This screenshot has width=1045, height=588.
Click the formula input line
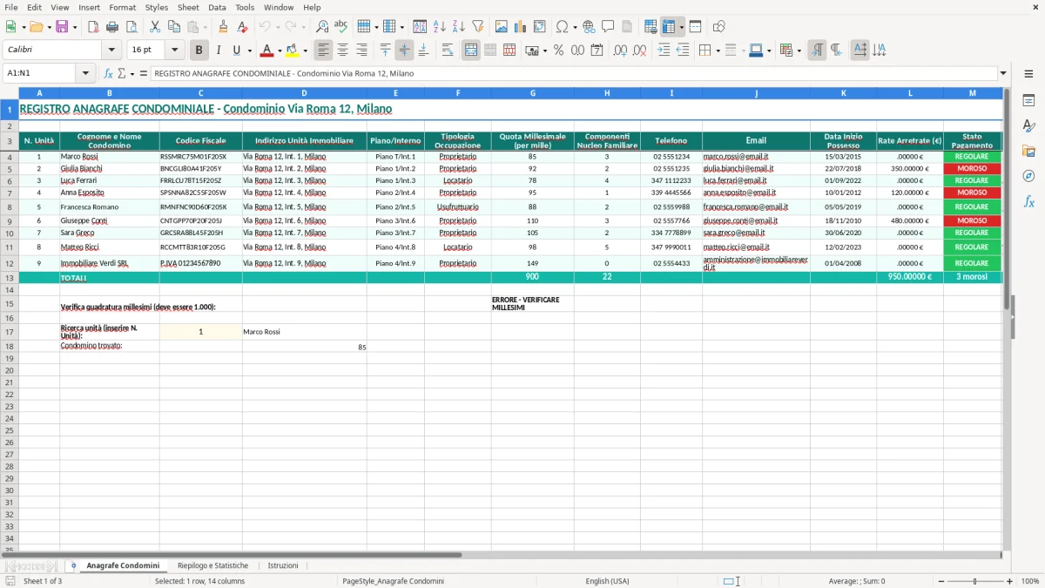click(x=574, y=73)
